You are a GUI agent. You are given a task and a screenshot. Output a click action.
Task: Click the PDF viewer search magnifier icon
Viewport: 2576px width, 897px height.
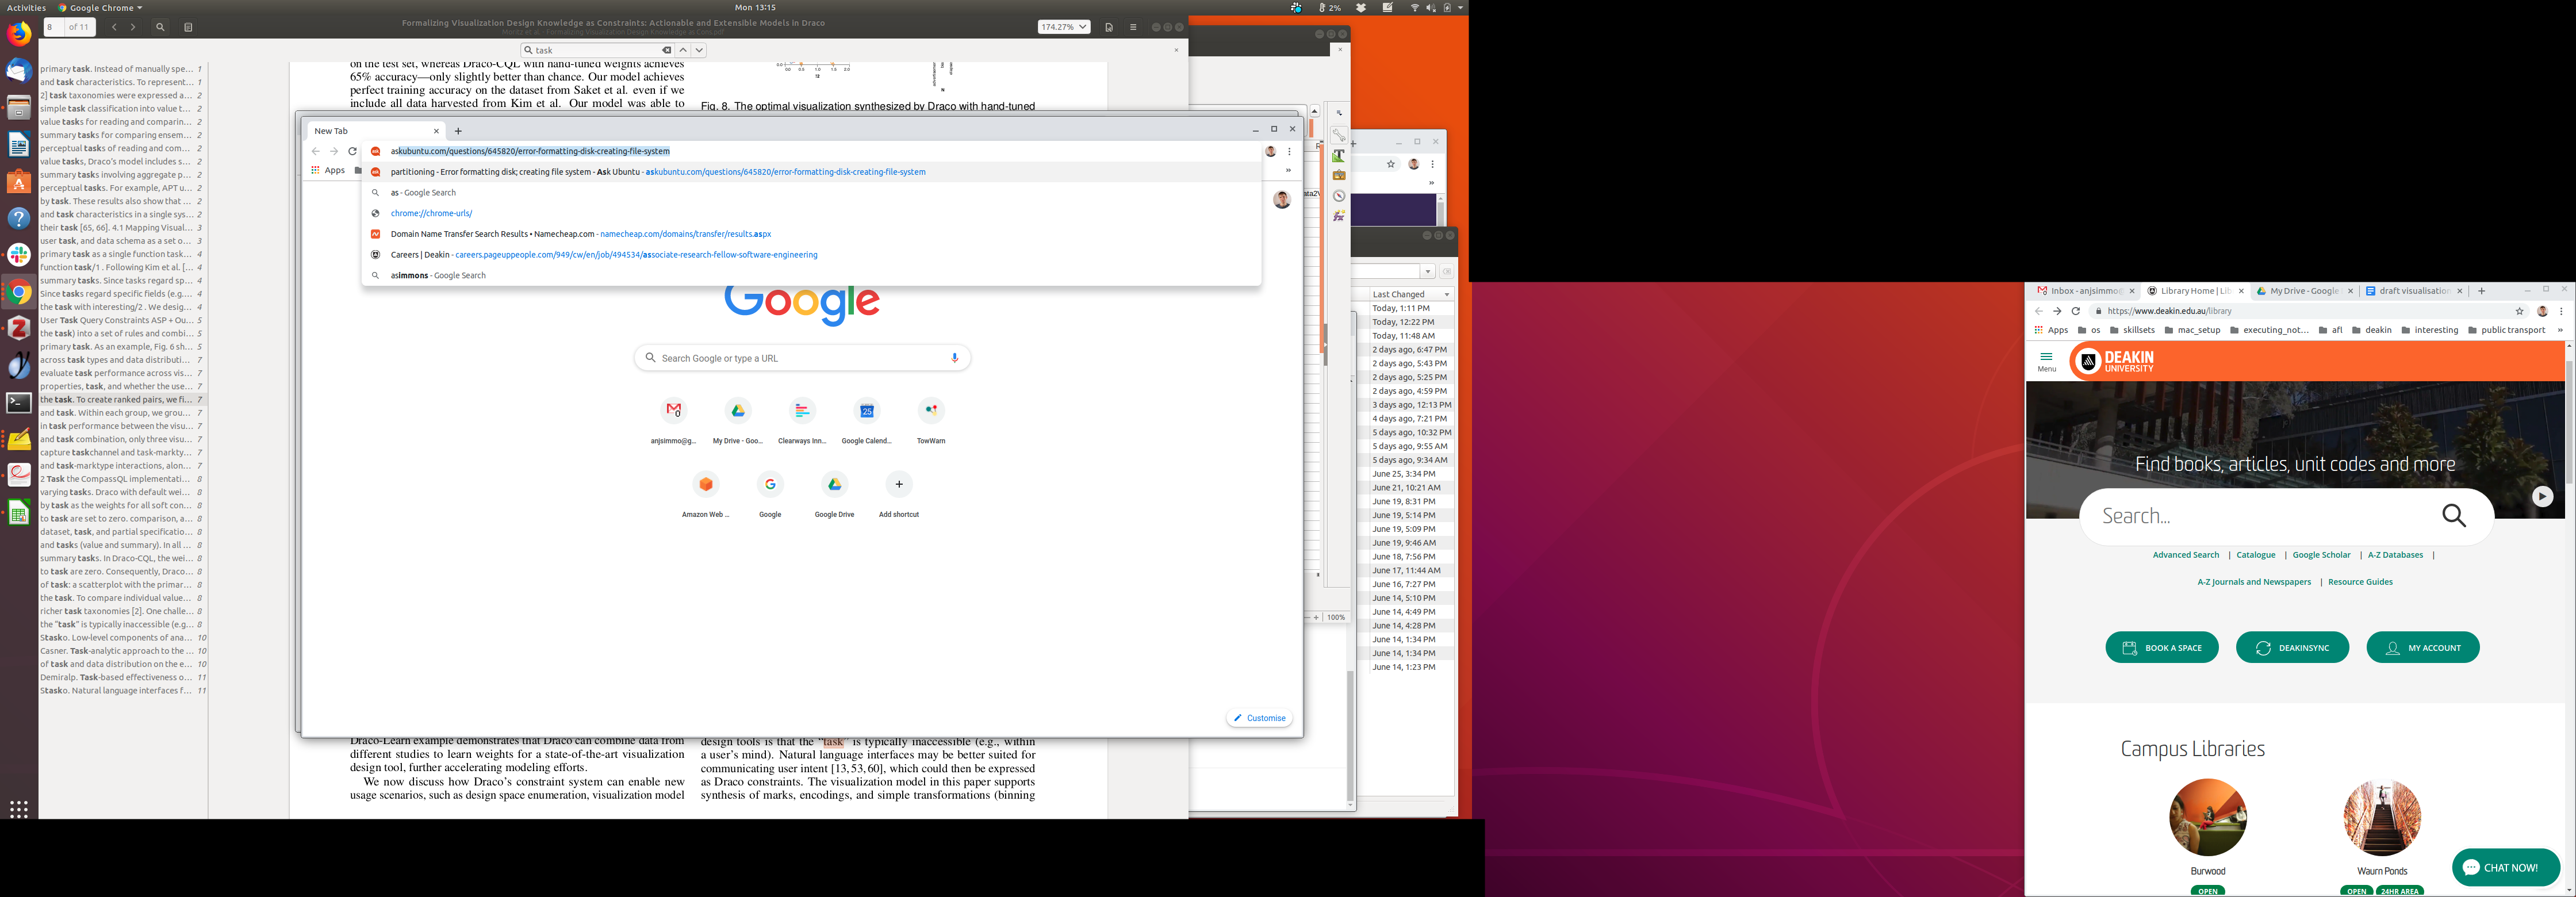click(160, 27)
